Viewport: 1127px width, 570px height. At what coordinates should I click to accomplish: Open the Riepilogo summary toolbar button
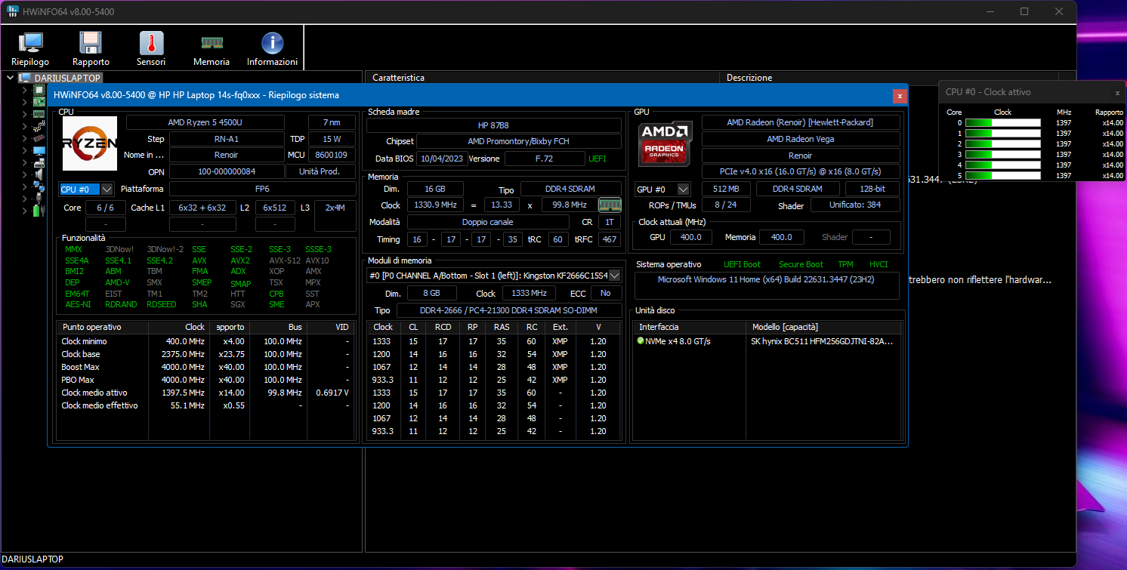click(x=30, y=49)
